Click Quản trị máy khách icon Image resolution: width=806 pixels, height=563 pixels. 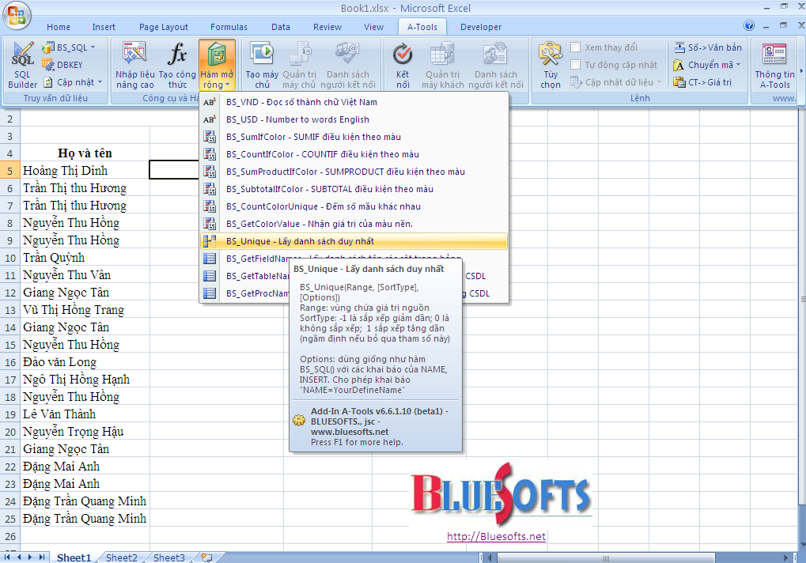[443, 54]
